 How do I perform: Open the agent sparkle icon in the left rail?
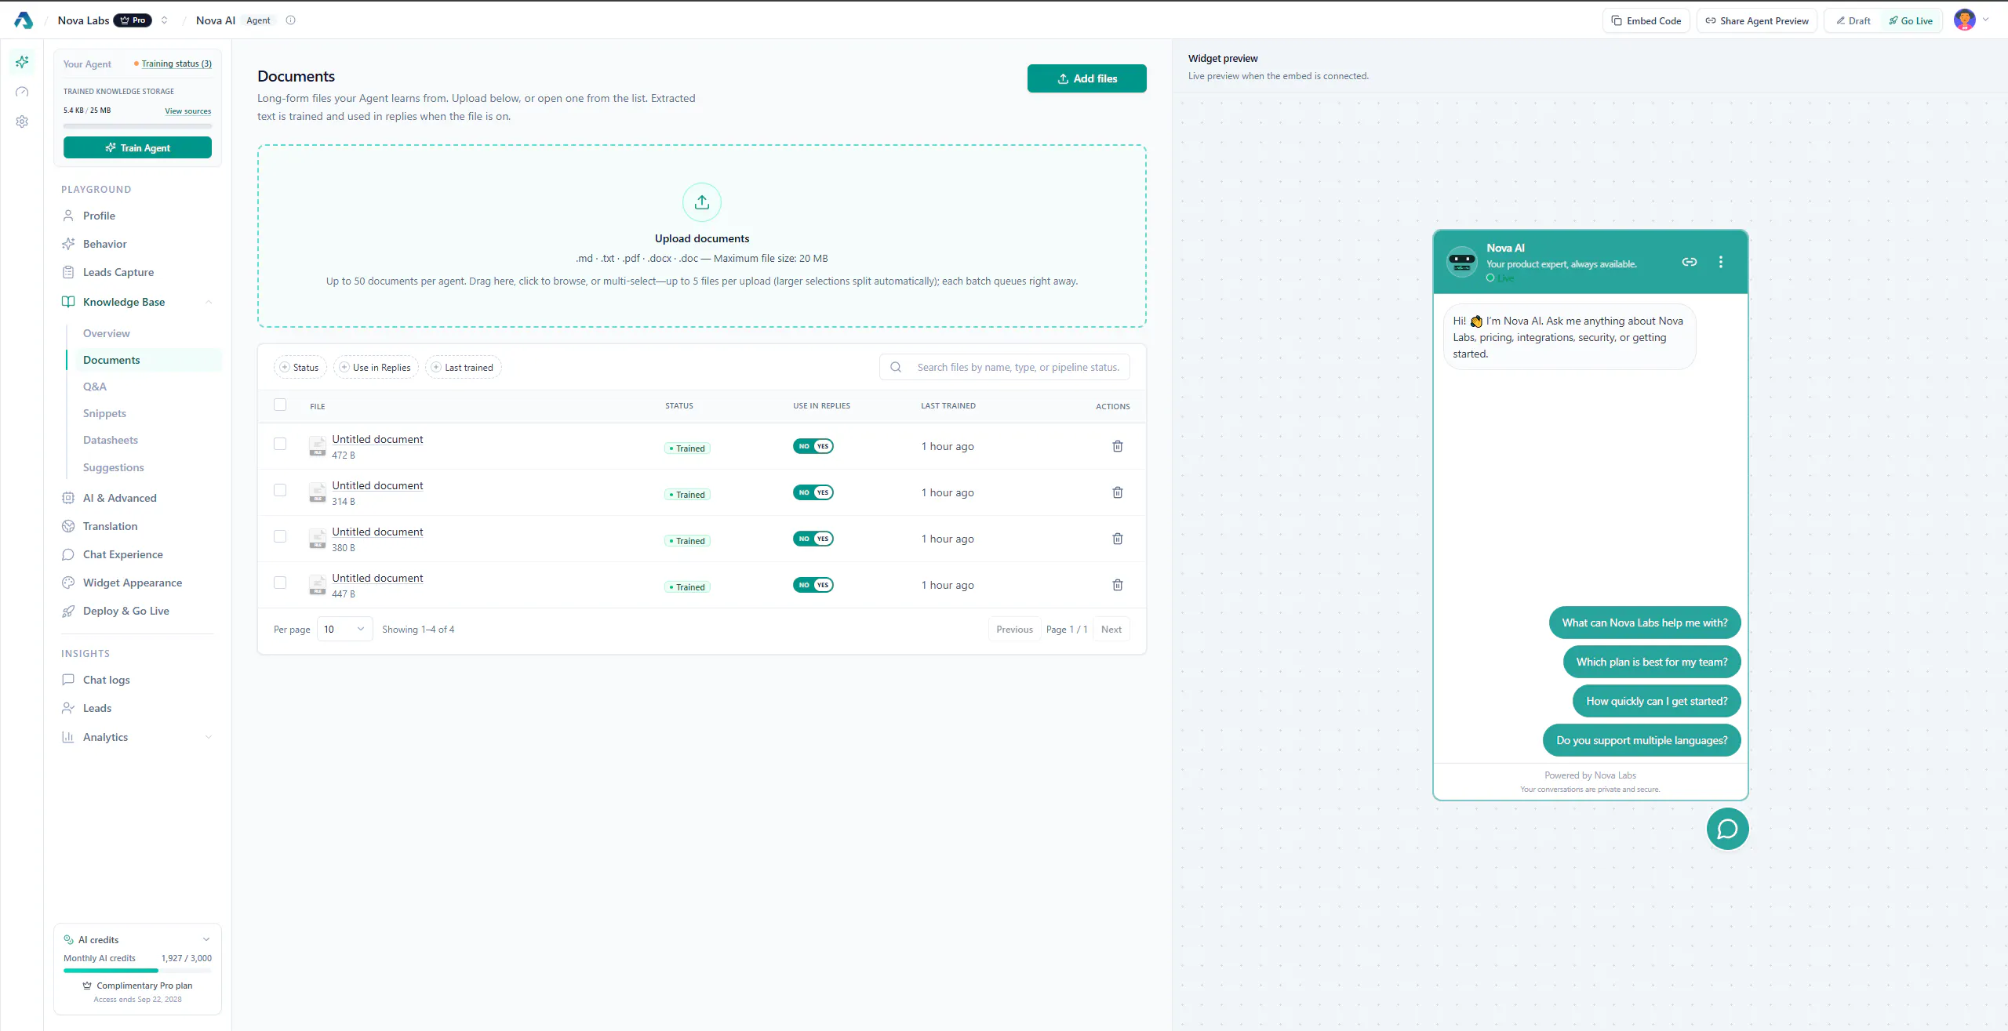(x=22, y=61)
